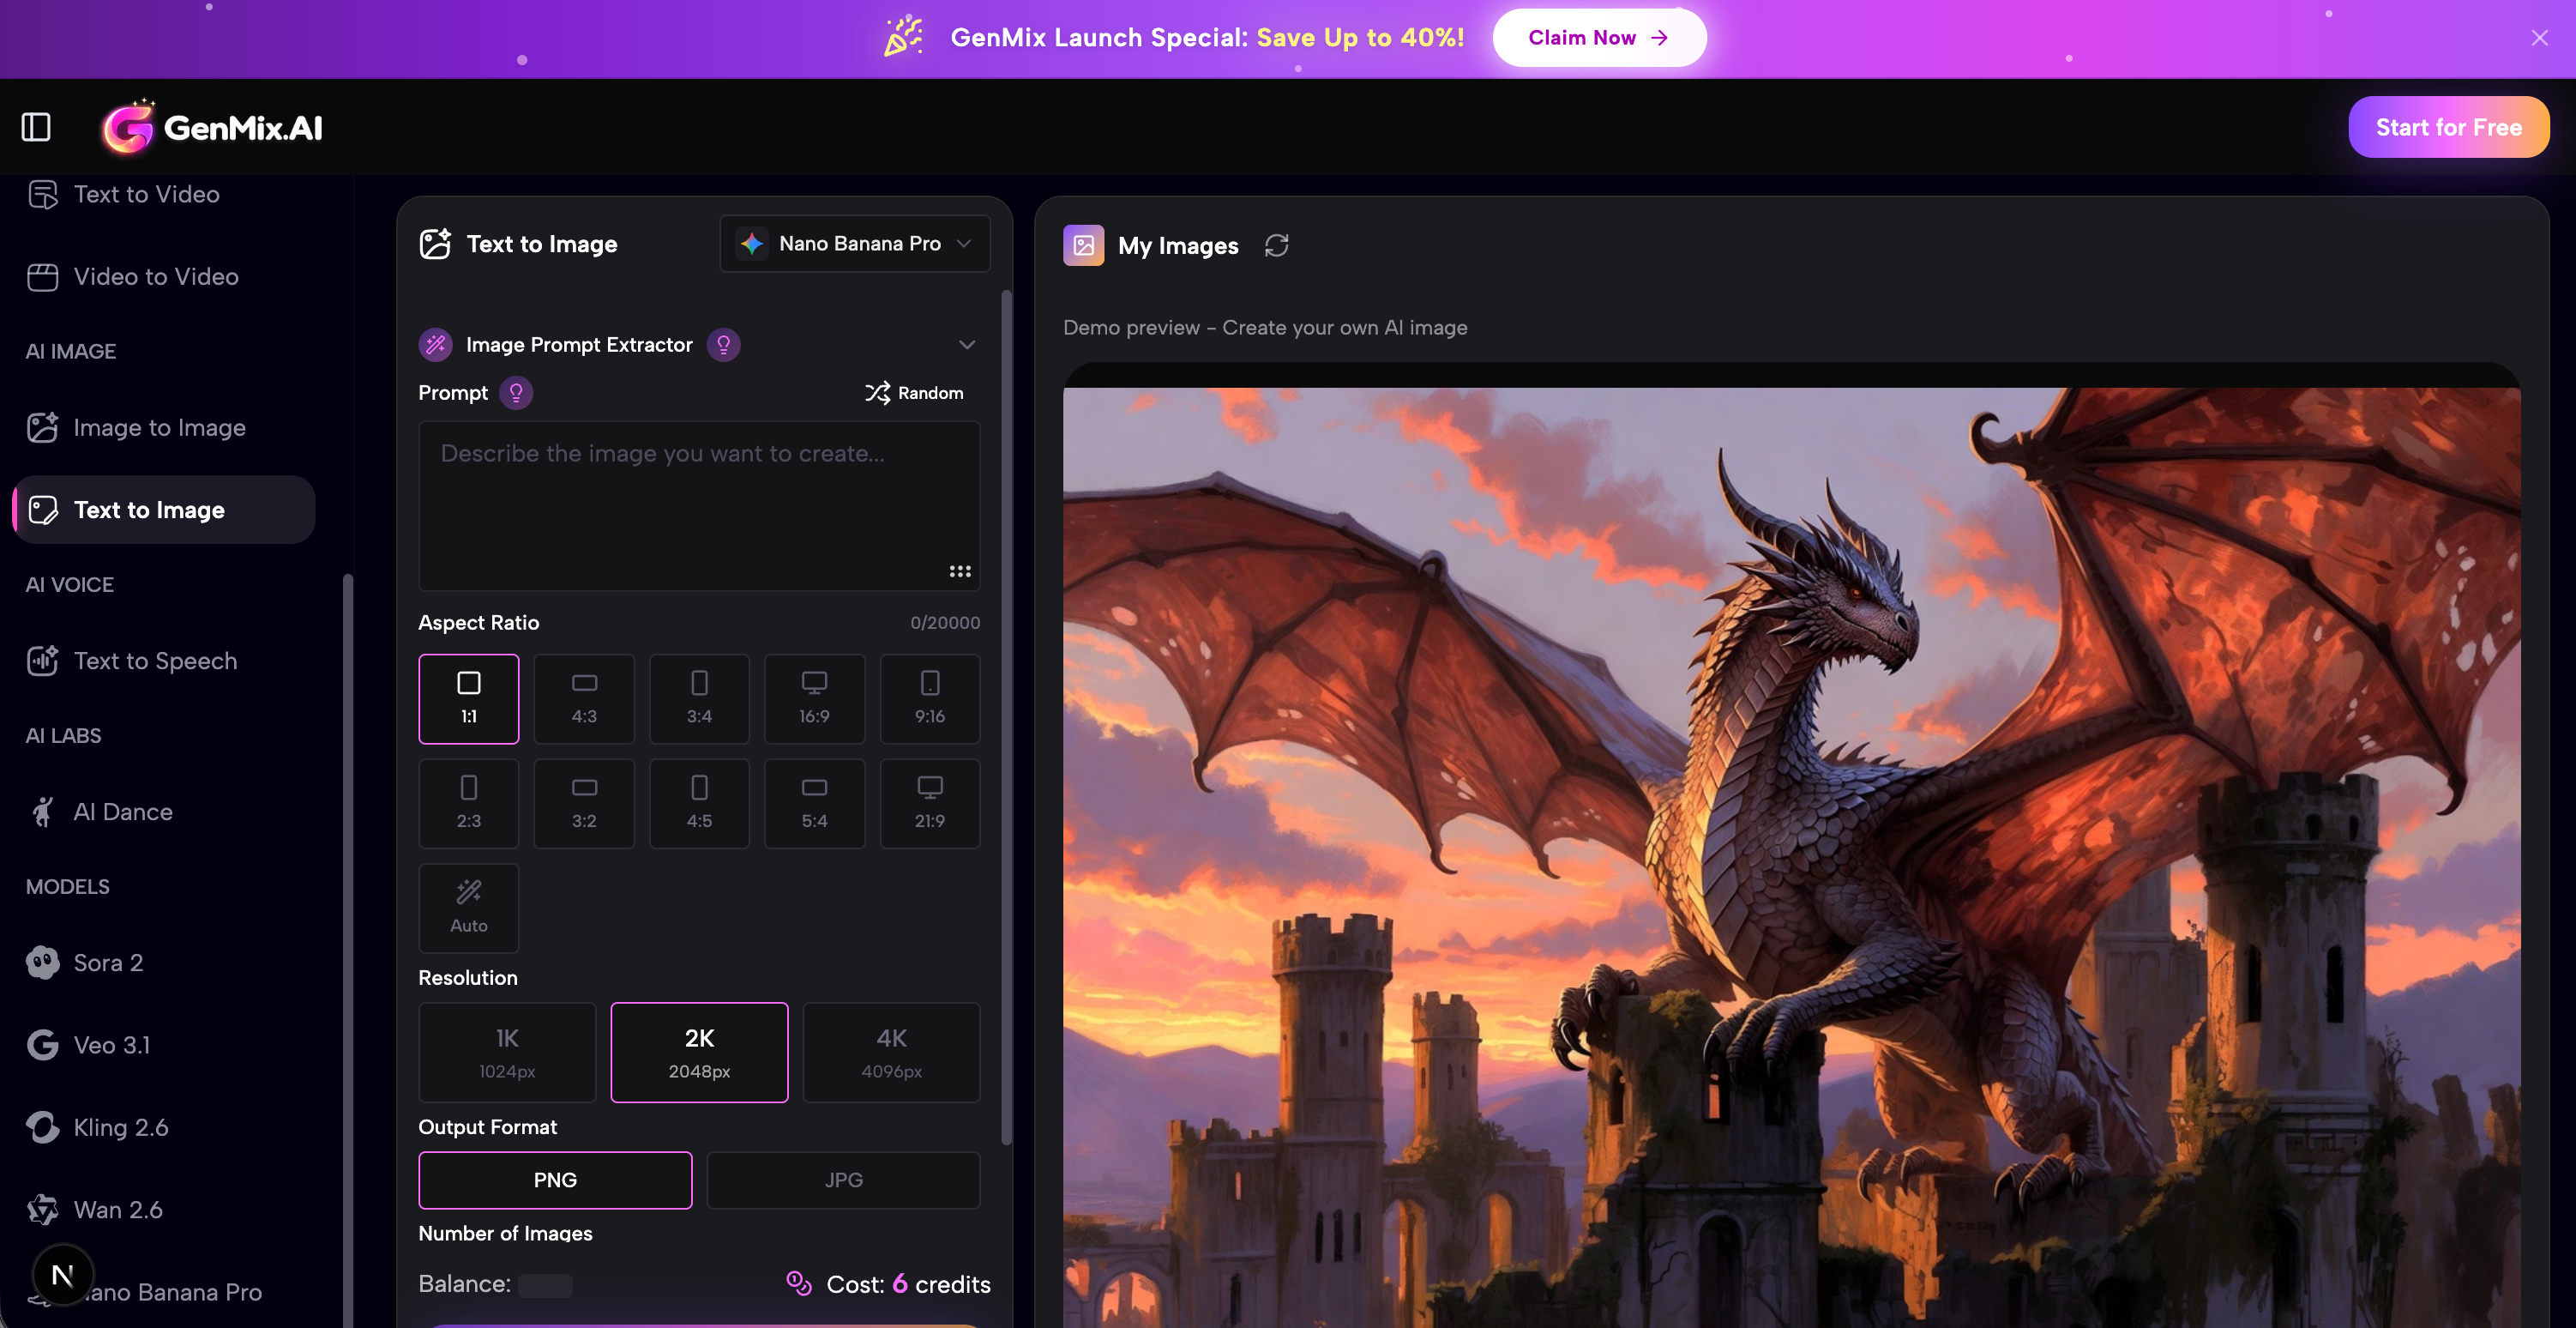Collapse the sidebar using the top-left panel icon

[x=36, y=127]
